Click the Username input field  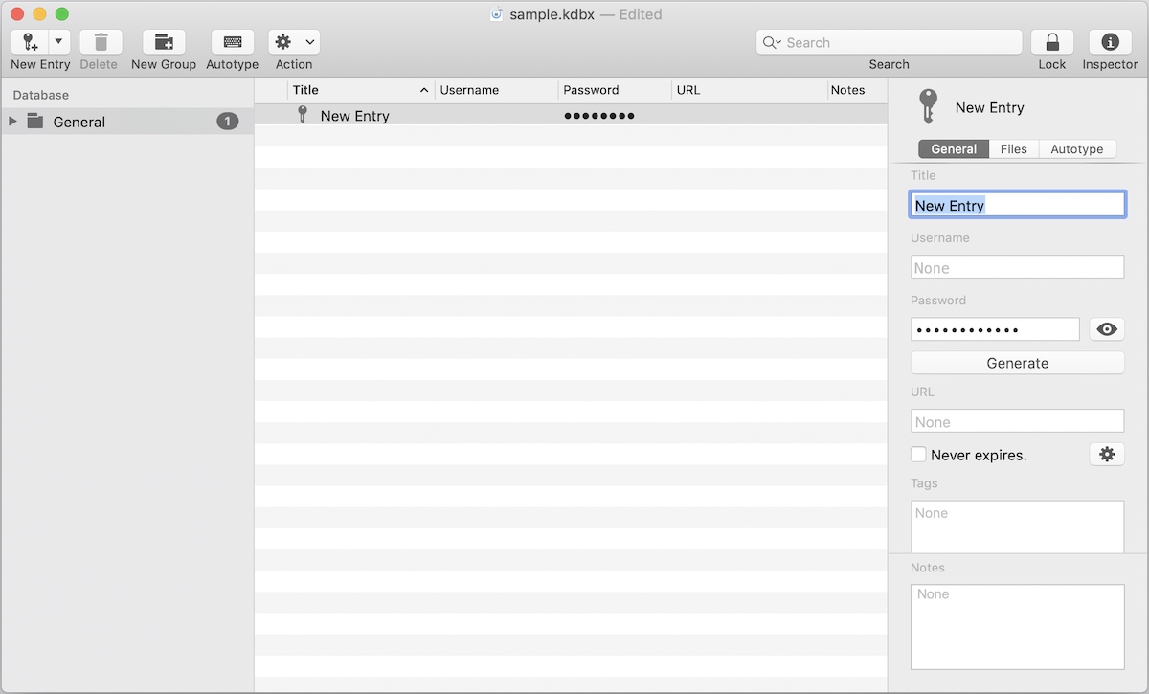[x=1017, y=268]
